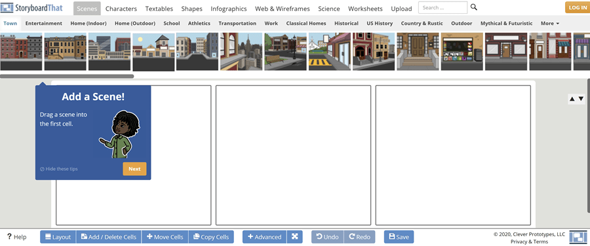Click the down triangle arrow at right
Viewport: 590px width, 246px height.
[581, 99]
